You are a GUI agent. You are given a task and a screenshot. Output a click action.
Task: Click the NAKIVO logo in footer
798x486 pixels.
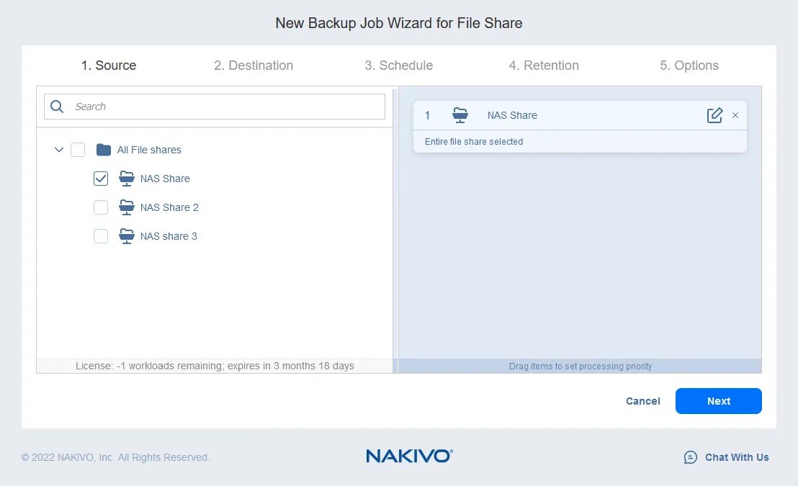[x=409, y=456]
